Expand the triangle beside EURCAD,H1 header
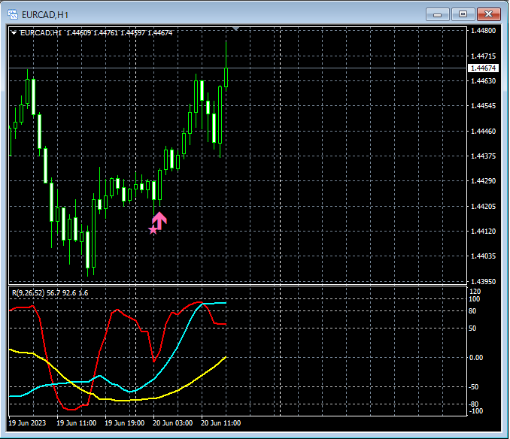The image size is (510, 439). 14,33
